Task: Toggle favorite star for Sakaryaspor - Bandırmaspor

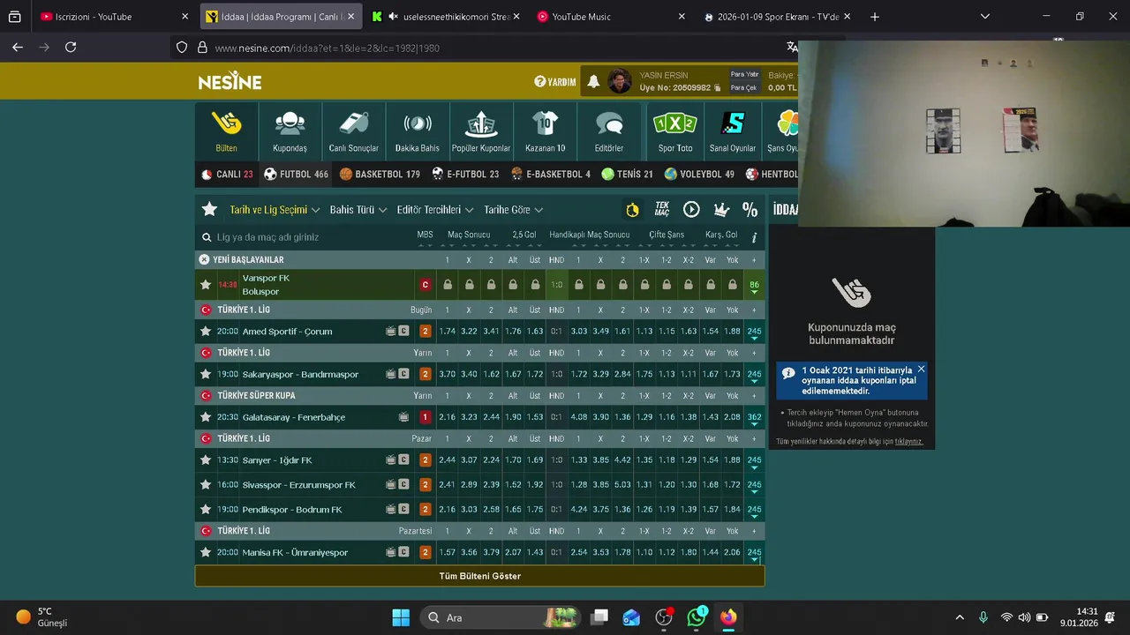Action: [206, 374]
